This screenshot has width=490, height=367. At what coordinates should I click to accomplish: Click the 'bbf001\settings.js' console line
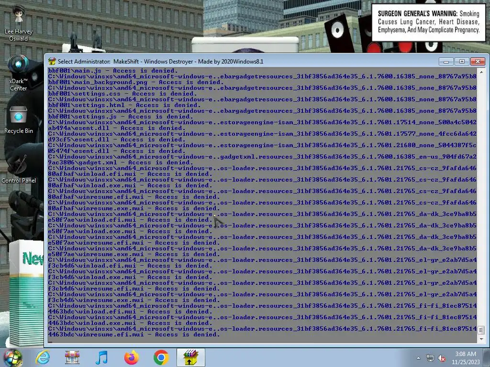[121, 117]
